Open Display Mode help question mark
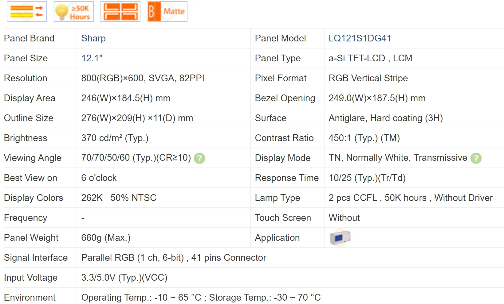 (x=476, y=158)
